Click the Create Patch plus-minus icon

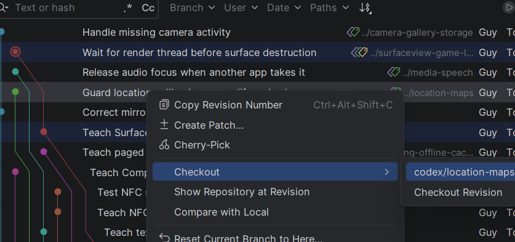coord(164,124)
